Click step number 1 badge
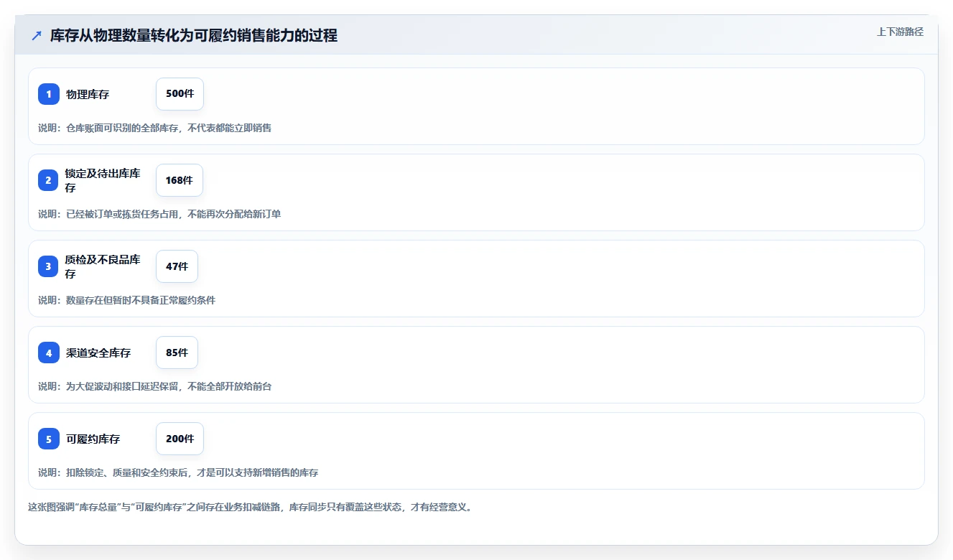The image size is (953, 560). [49, 94]
